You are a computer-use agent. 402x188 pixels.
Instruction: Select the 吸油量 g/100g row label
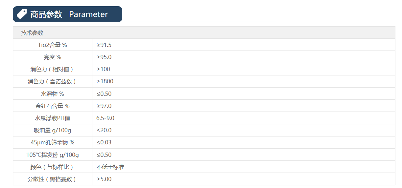click(x=53, y=130)
